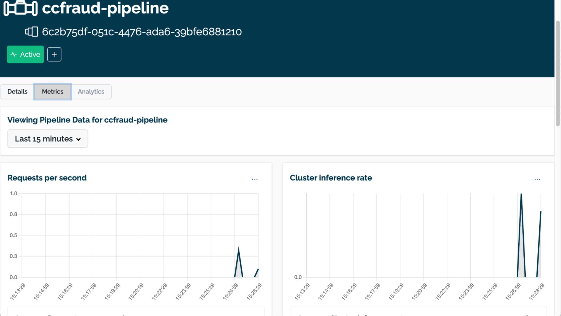Click the chevron arrow in time range selector
The image size is (561, 316).
tap(79, 139)
